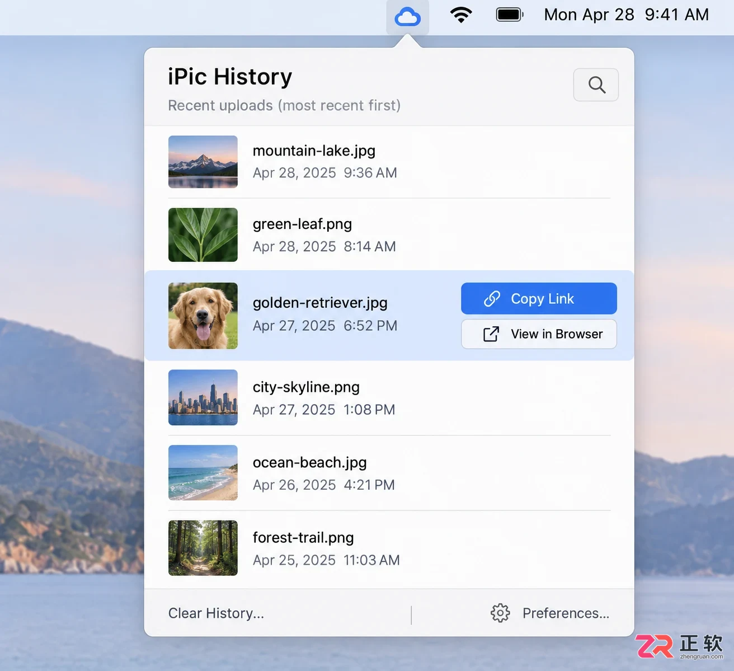Click the battery status icon
The image size is (734, 671).
click(510, 15)
